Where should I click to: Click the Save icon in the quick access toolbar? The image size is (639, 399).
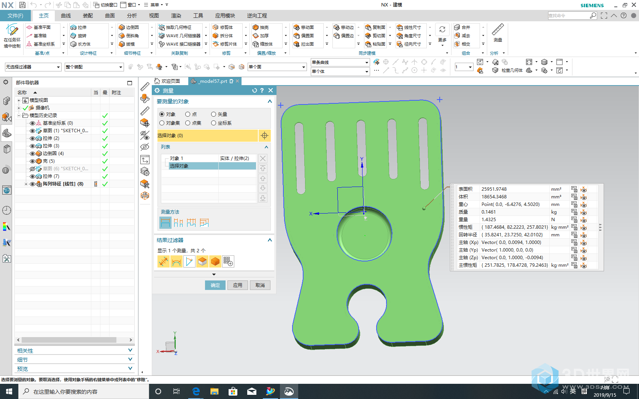(x=22, y=5)
